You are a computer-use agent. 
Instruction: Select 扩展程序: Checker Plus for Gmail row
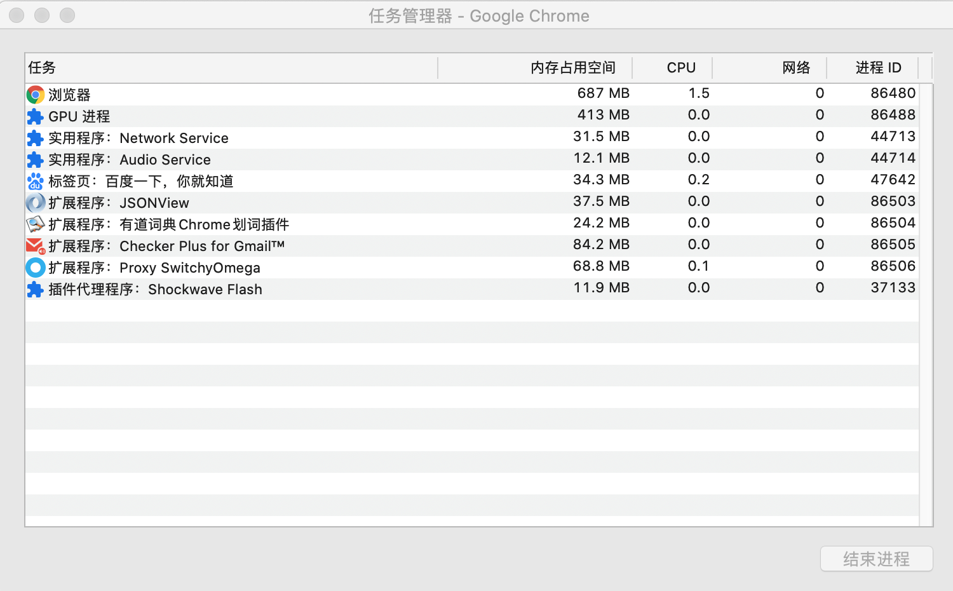click(472, 246)
